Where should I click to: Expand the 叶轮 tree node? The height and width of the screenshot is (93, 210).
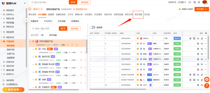click(x=33, y=49)
